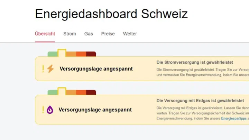Click the highlighted yellow marker on electricity scale
This screenshot has height=140, width=249.
pos(62,53)
